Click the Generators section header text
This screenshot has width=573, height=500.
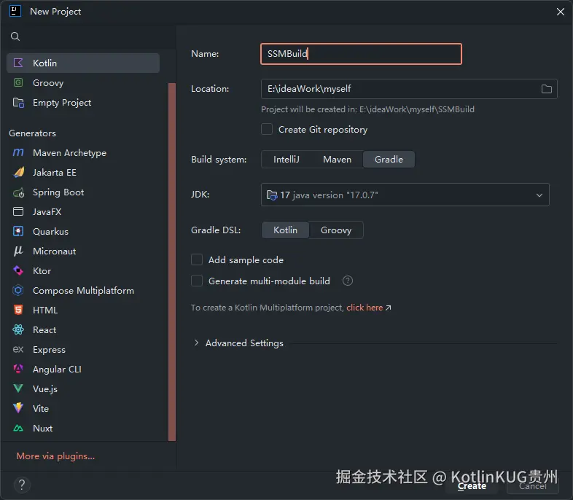[x=33, y=133]
